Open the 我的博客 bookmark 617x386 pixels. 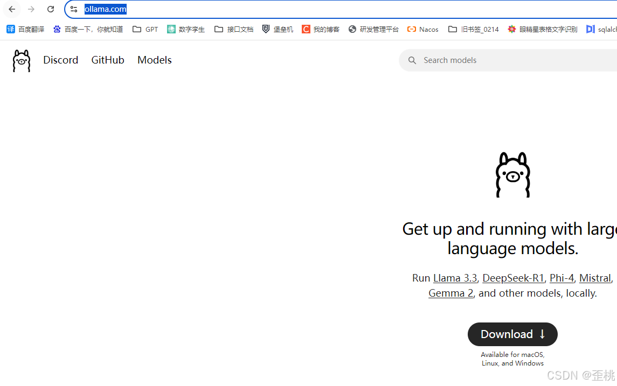(321, 29)
